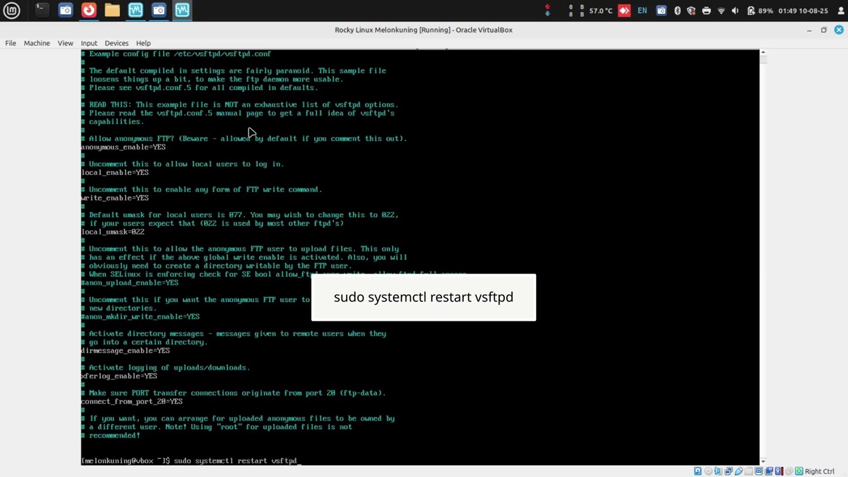Click the line write_enable=YES
The width and height of the screenshot is (848, 477).
115,198
